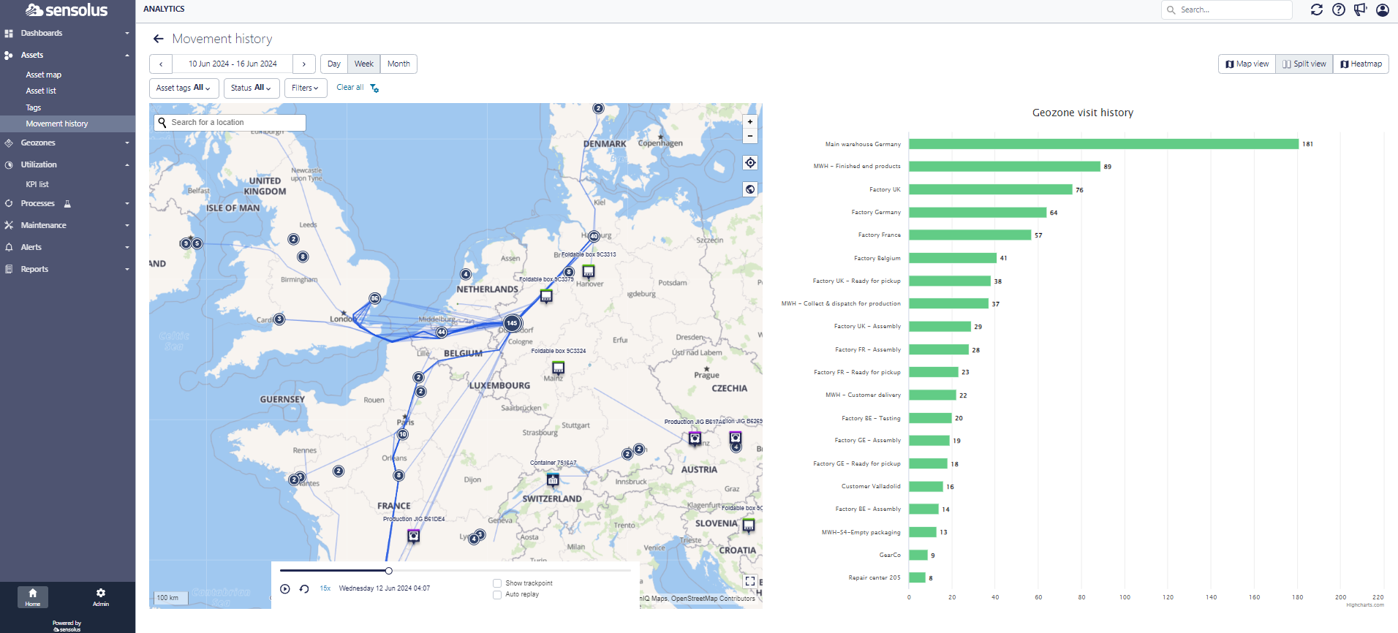Switch map layer with the globe icon
1398x633 pixels.
coord(750,189)
